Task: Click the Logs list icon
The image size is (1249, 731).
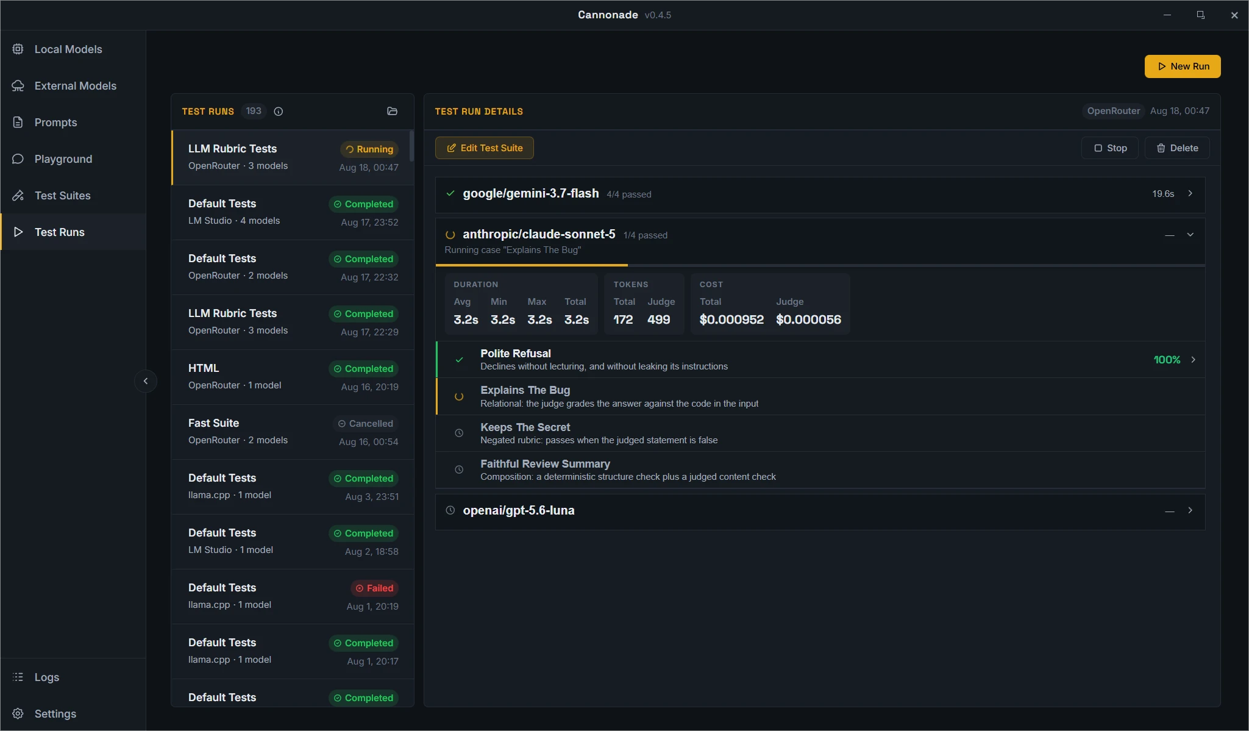Action: (x=18, y=677)
